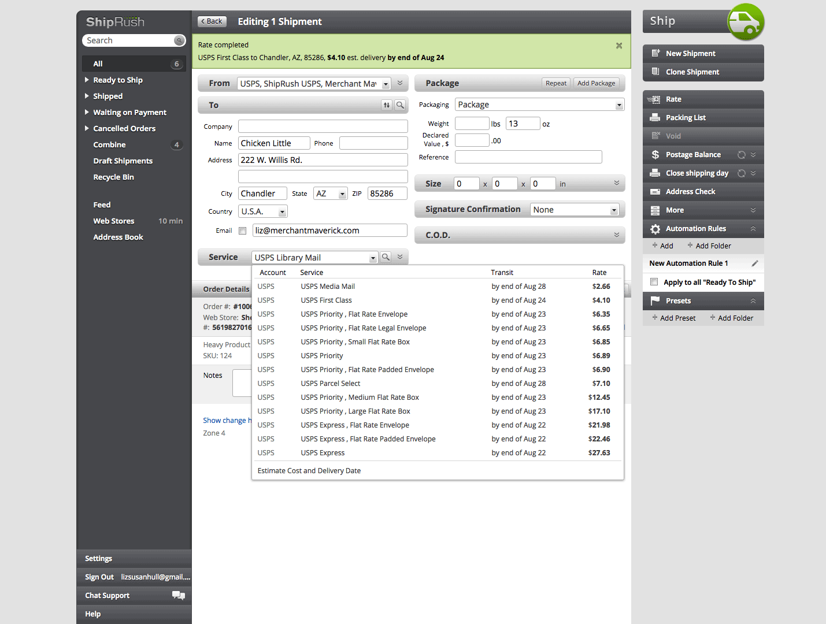Open Draft Shipments in the sidebar

click(x=123, y=161)
